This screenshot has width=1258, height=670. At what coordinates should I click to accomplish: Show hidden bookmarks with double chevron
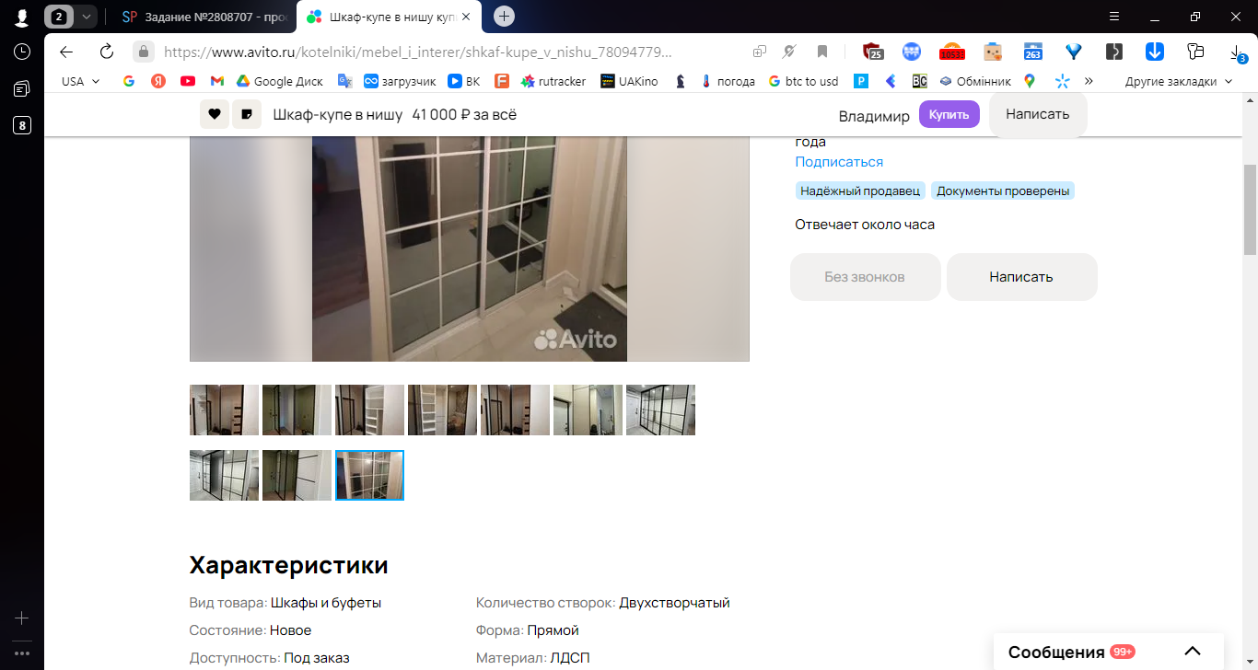click(1089, 81)
